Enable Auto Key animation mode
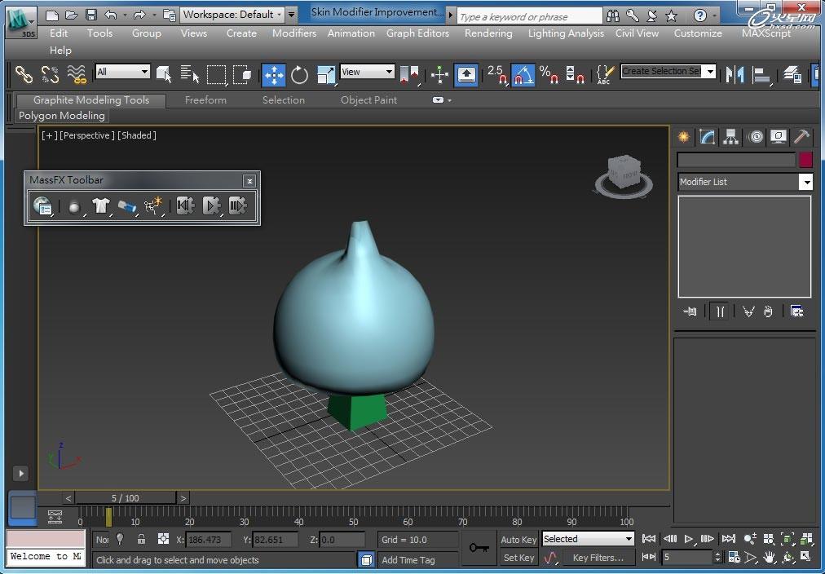 (x=518, y=539)
